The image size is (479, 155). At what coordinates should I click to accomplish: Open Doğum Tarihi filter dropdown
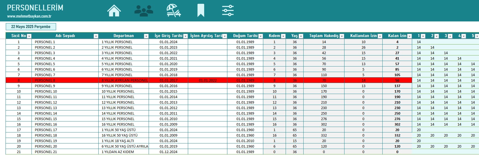pyautogui.click(x=260, y=36)
